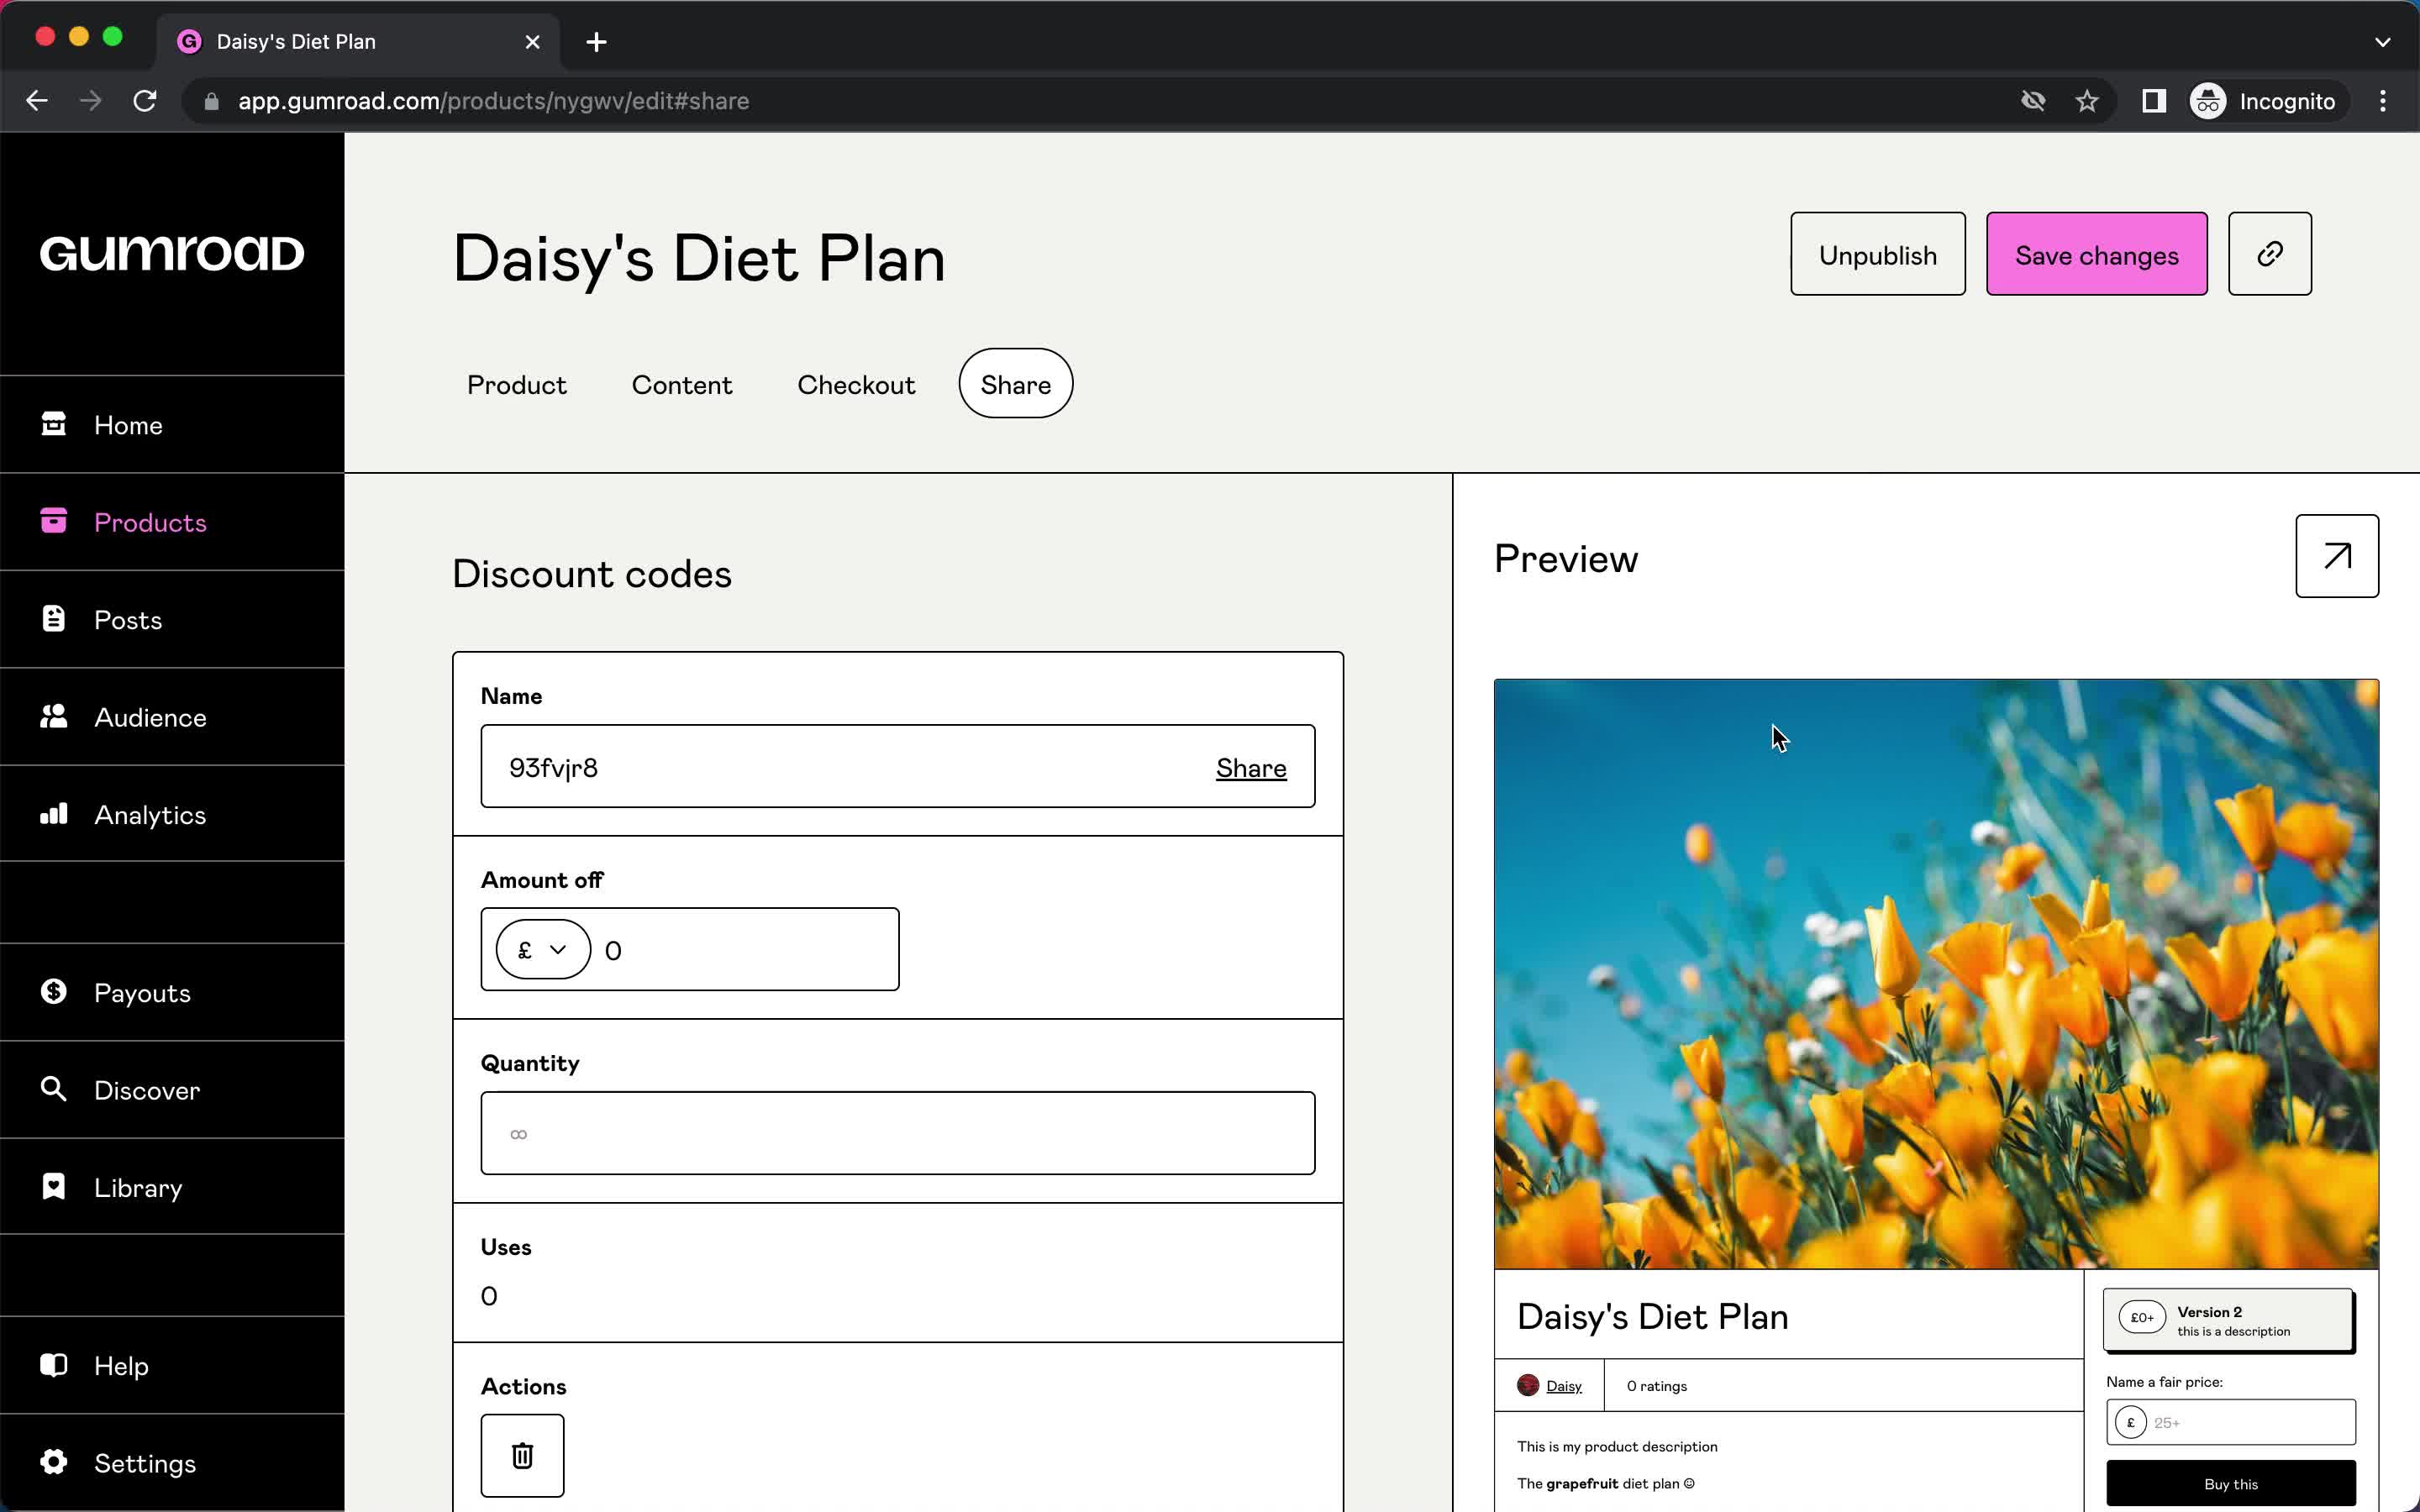This screenshot has width=2420, height=1512.
Task: Go back with browser back arrow
Action: [x=37, y=101]
